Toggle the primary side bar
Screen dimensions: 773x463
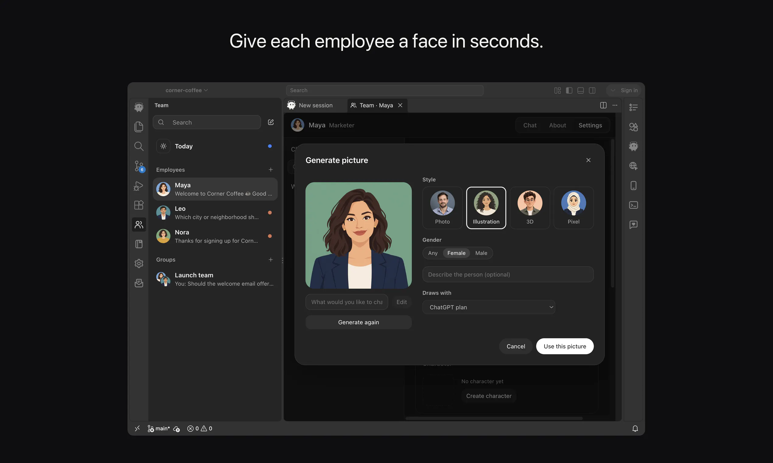coord(569,90)
